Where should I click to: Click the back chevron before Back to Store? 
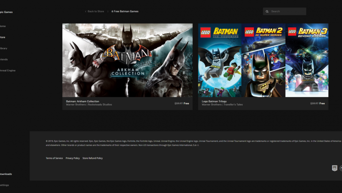(x=85, y=11)
